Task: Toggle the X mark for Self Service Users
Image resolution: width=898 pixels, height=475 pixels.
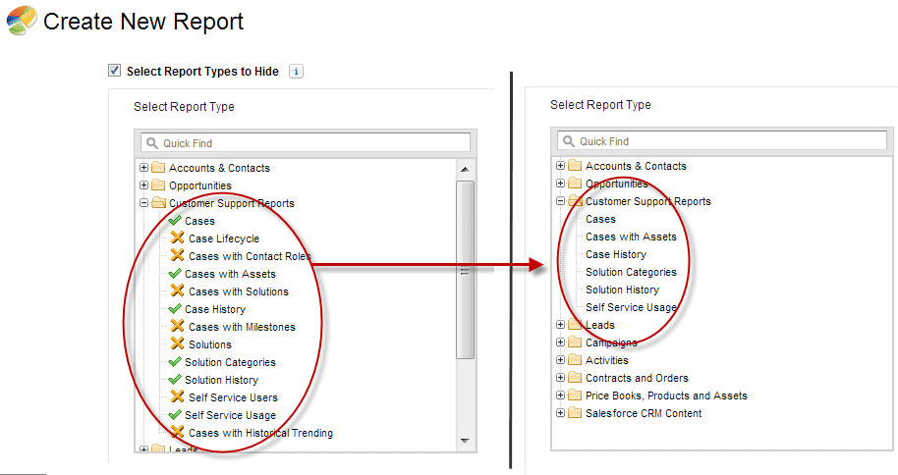Action: (x=177, y=397)
